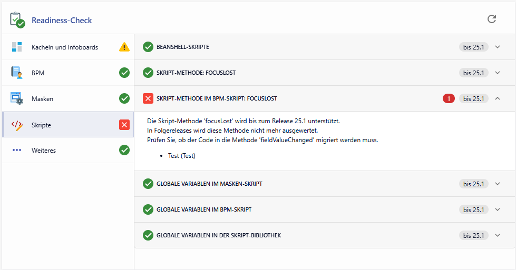Click the three-dots icon for Weiteres
The image size is (516, 270).
point(17,150)
